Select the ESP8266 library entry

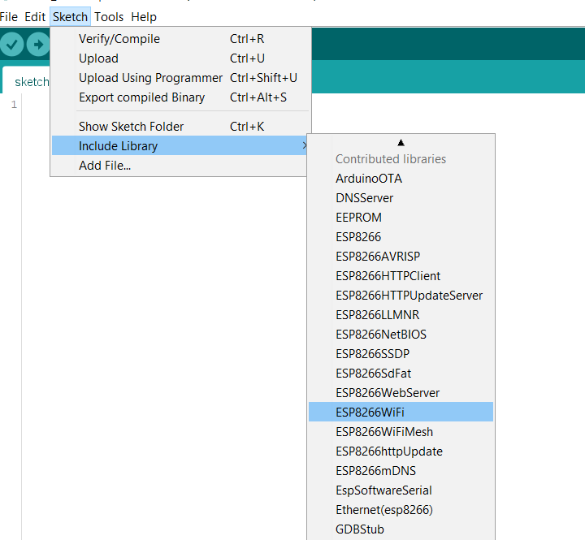[x=401, y=237]
